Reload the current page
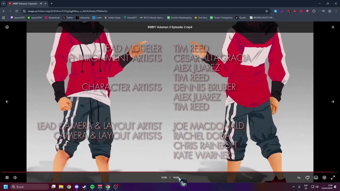Screen dimensions: 340x191 tap(16, 11)
